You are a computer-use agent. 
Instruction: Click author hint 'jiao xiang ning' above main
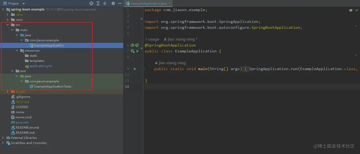point(170,63)
